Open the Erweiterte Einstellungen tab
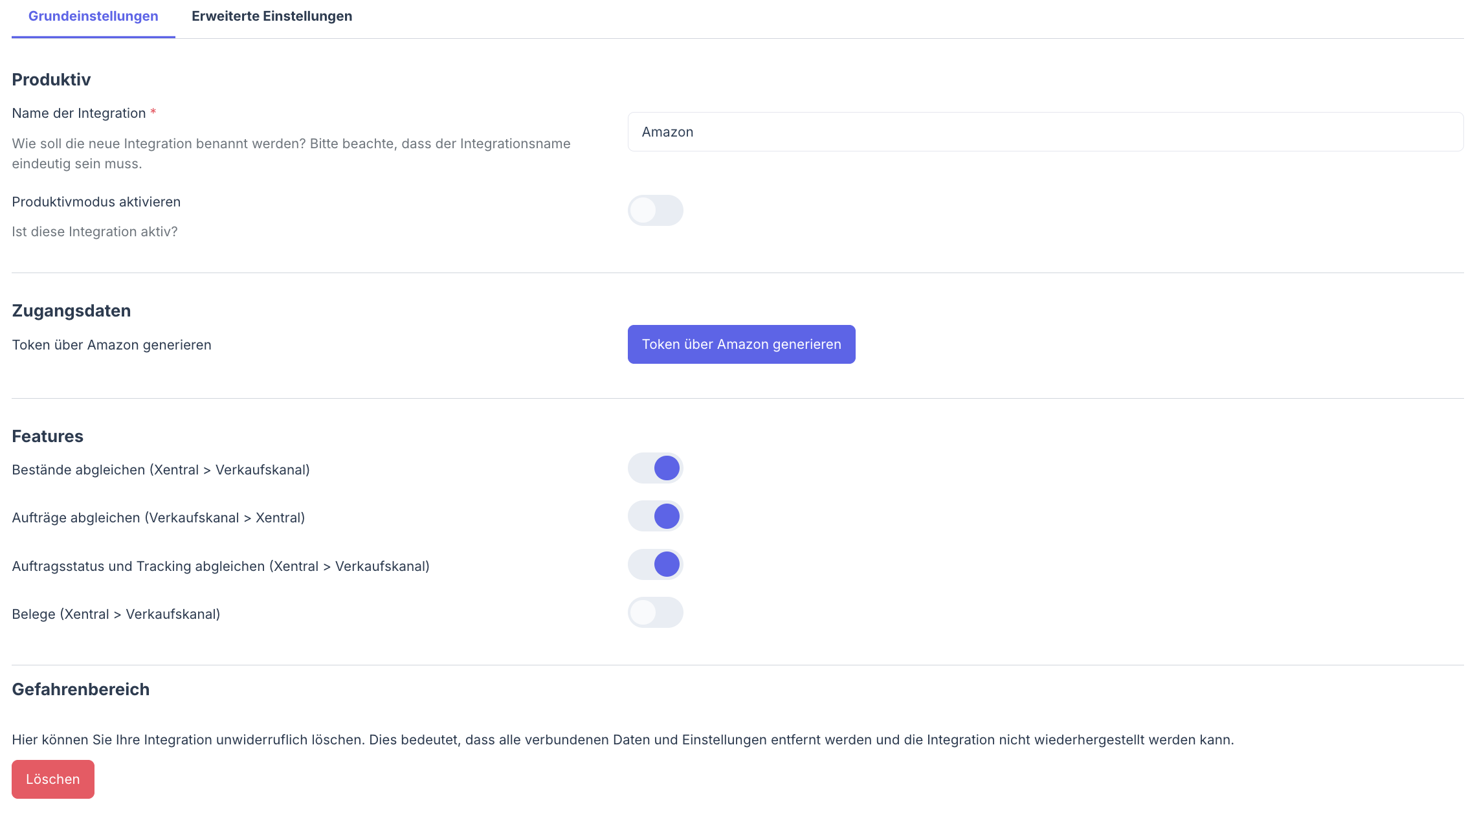This screenshot has width=1477, height=813. [272, 17]
